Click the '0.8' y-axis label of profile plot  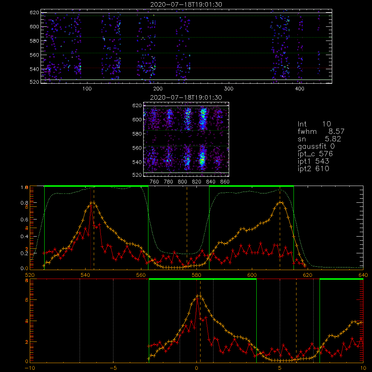click(x=24, y=203)
